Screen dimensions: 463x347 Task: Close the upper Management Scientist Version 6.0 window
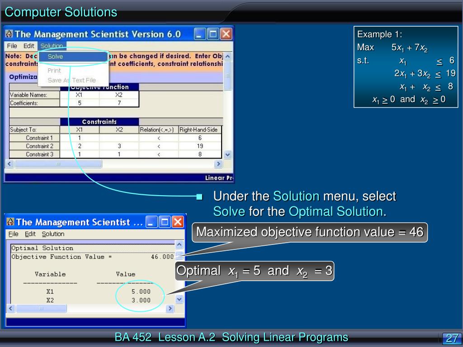point(226,34)
